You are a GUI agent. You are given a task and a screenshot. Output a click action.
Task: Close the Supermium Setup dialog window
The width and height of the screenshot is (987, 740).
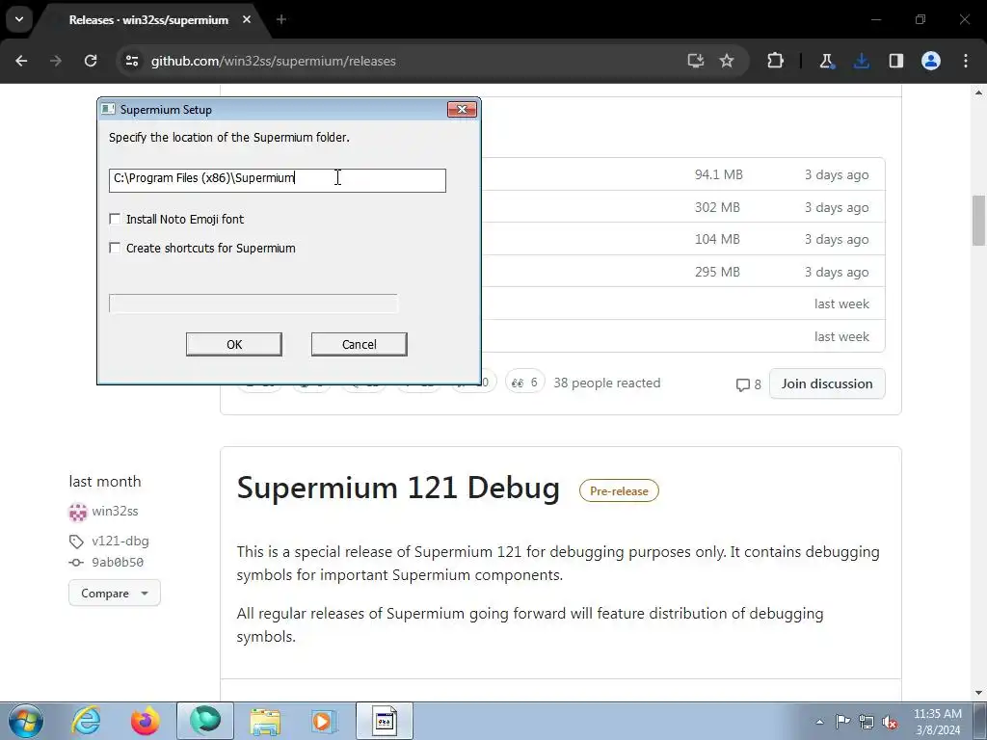462,110
